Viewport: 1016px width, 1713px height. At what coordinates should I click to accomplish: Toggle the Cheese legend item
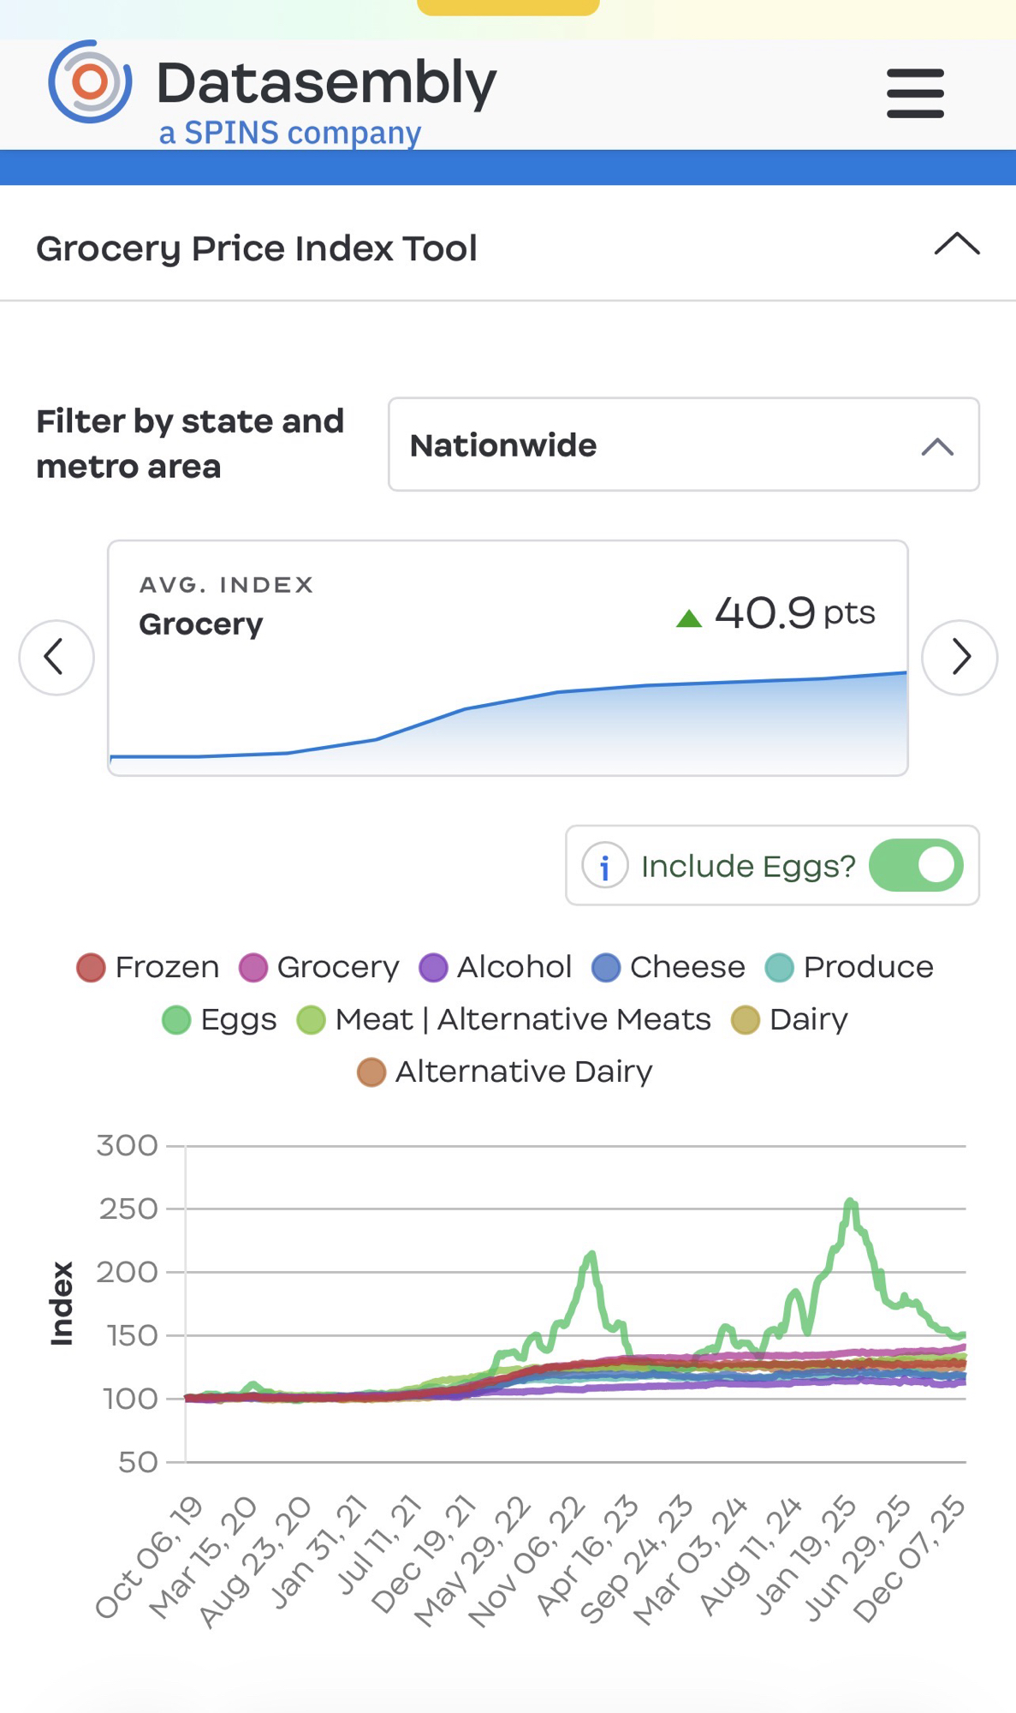pos(668,968)
